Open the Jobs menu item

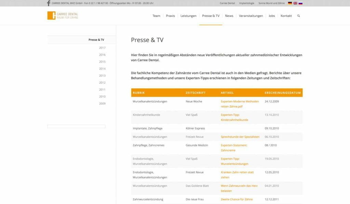[x=272, y=16]
